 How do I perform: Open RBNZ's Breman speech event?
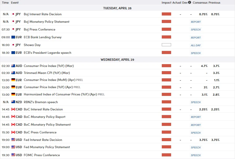point(41,102)
